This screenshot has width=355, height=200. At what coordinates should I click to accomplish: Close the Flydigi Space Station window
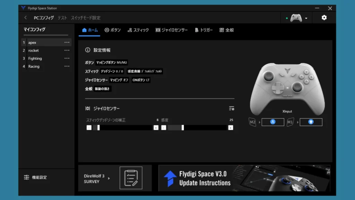point(330,8)
